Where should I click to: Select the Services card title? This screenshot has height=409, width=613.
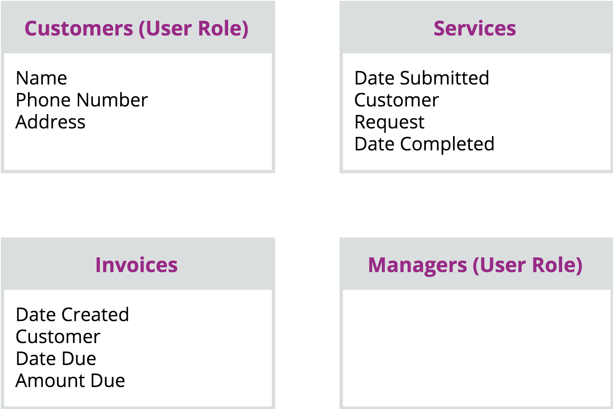pos(475,29)
